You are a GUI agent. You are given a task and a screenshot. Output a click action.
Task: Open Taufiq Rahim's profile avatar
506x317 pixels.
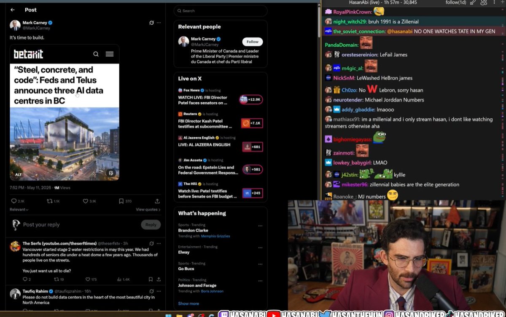click(15, 294)
